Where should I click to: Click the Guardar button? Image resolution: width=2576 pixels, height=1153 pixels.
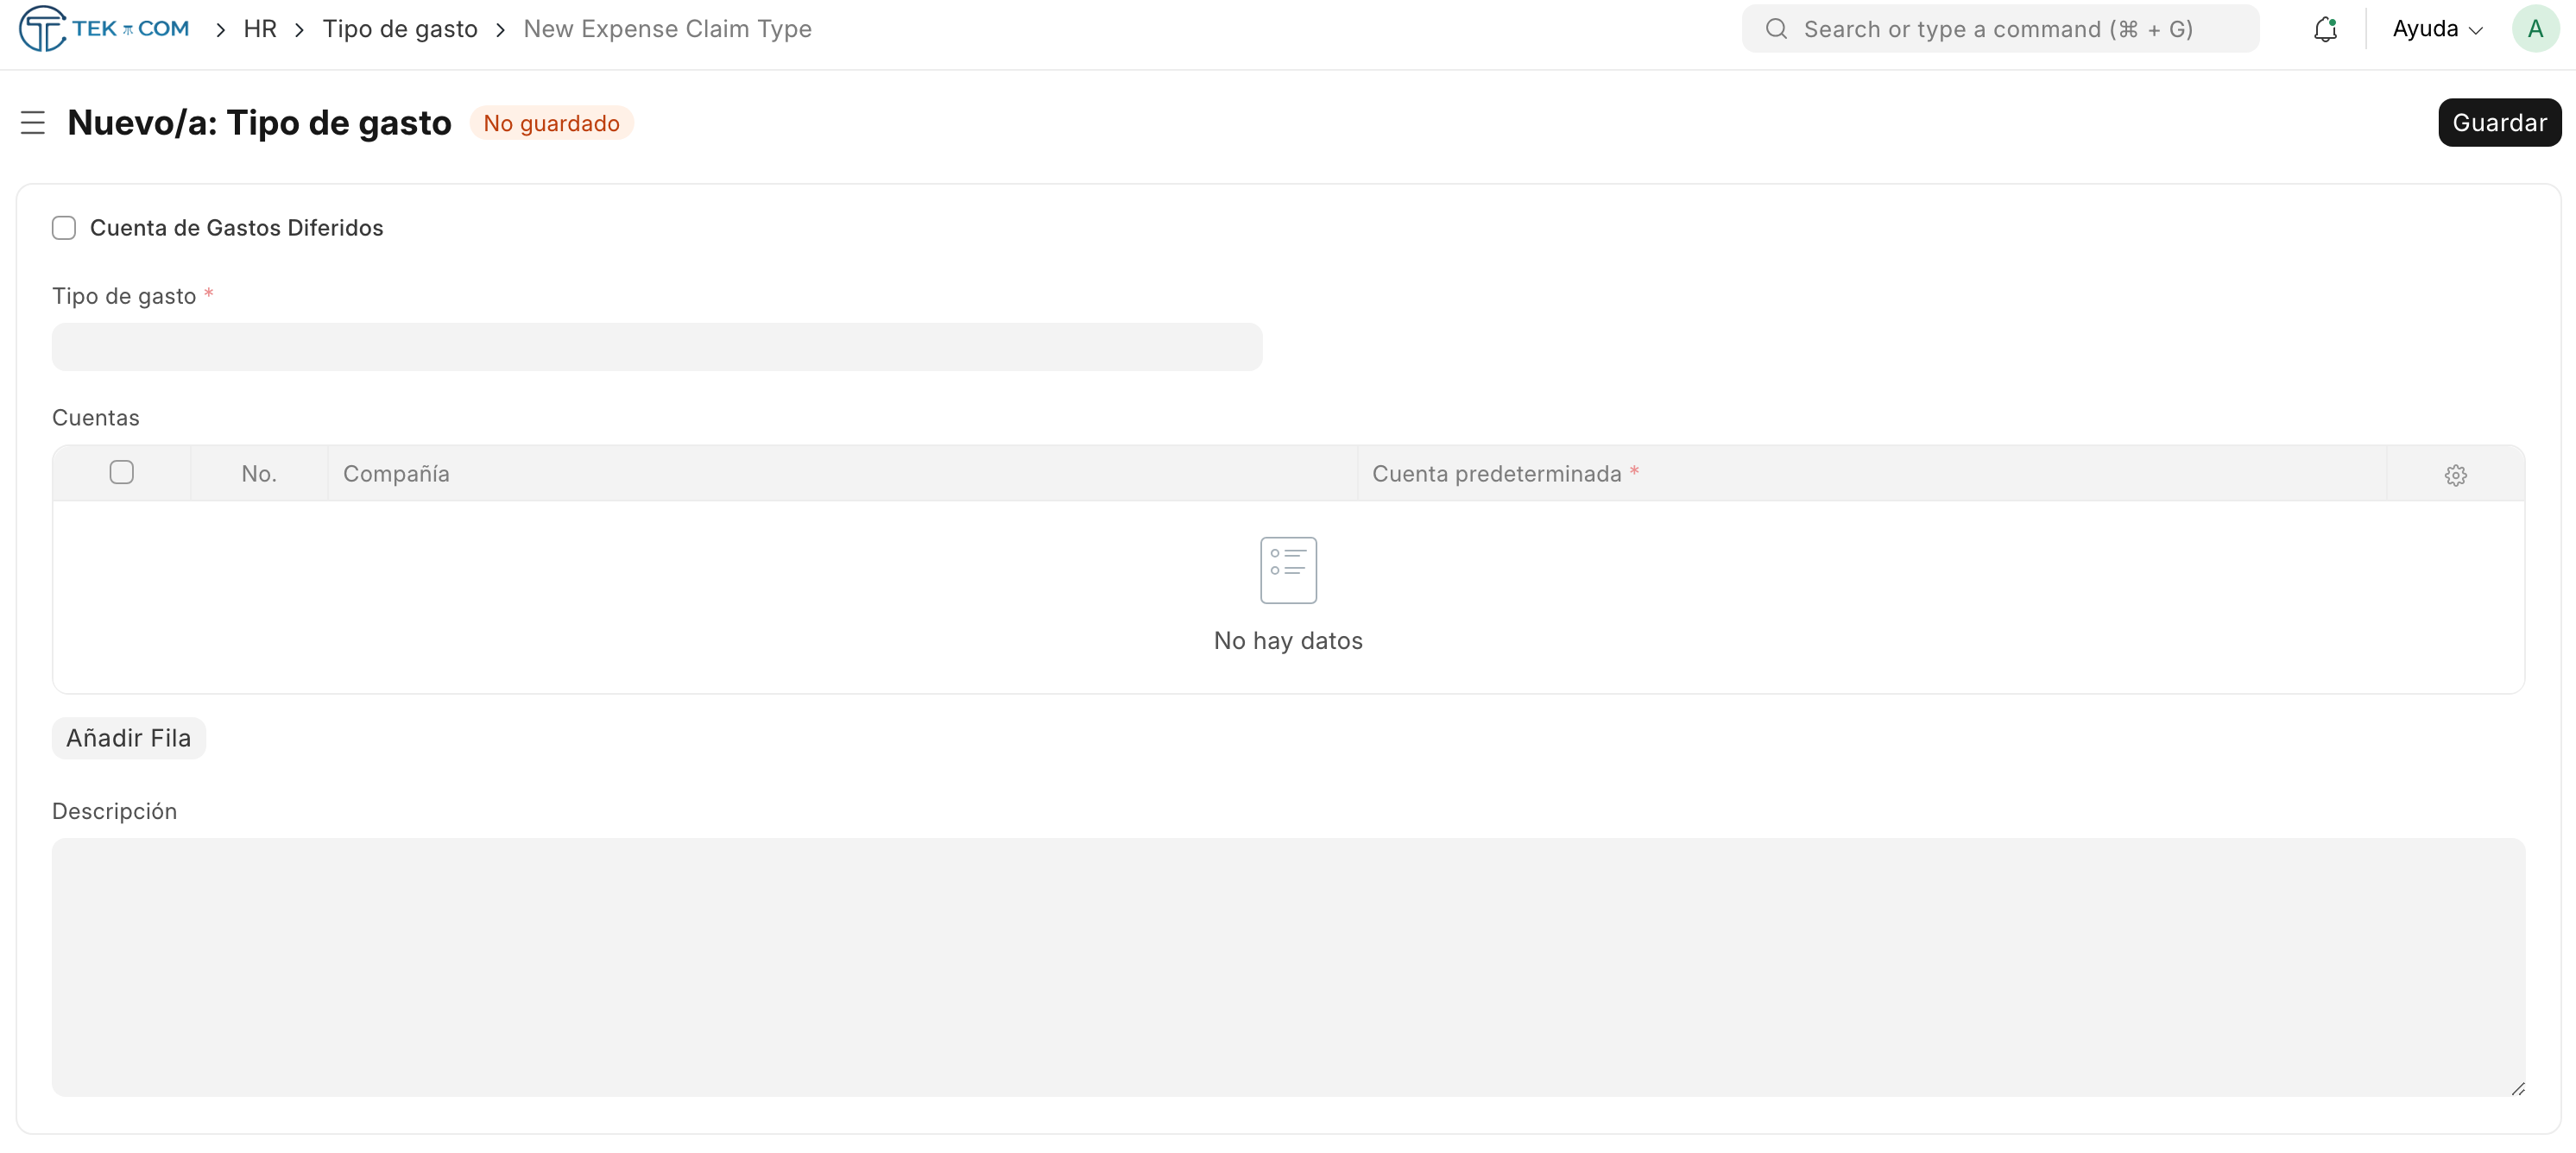click(2498, 123)
